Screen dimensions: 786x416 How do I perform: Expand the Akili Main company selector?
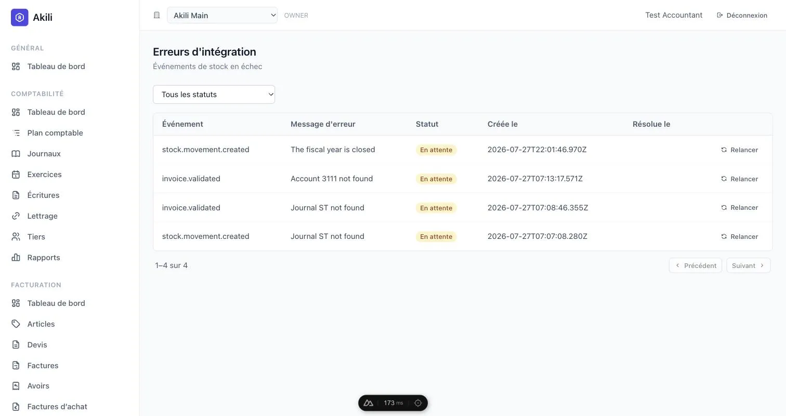click(222, 15)
